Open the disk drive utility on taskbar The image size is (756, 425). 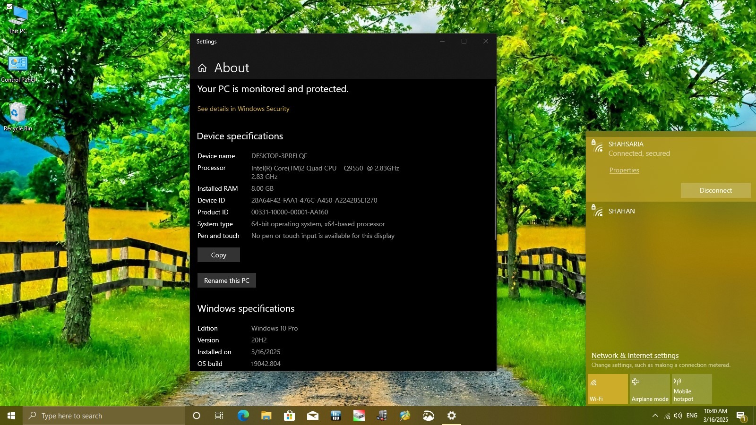359,416
